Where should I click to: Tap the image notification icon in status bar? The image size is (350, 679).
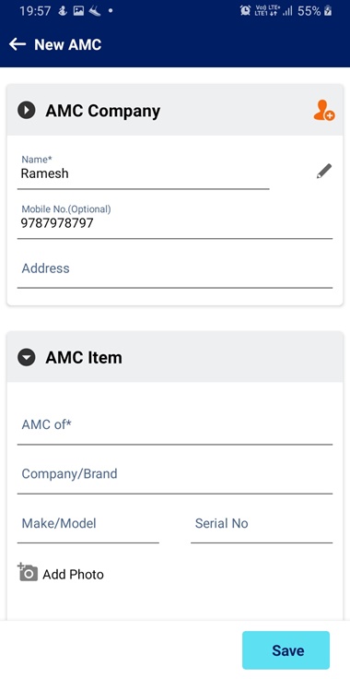pos(78,11)
